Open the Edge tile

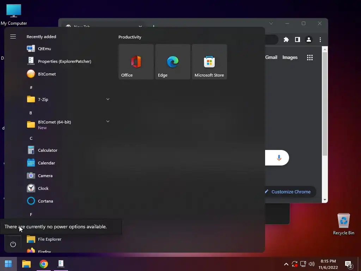[x=173, y=62]
